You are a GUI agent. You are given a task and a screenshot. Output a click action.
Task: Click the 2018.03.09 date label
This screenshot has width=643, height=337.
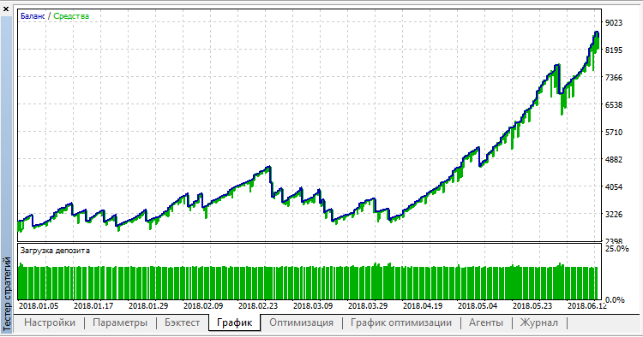[x=313, y=306]
